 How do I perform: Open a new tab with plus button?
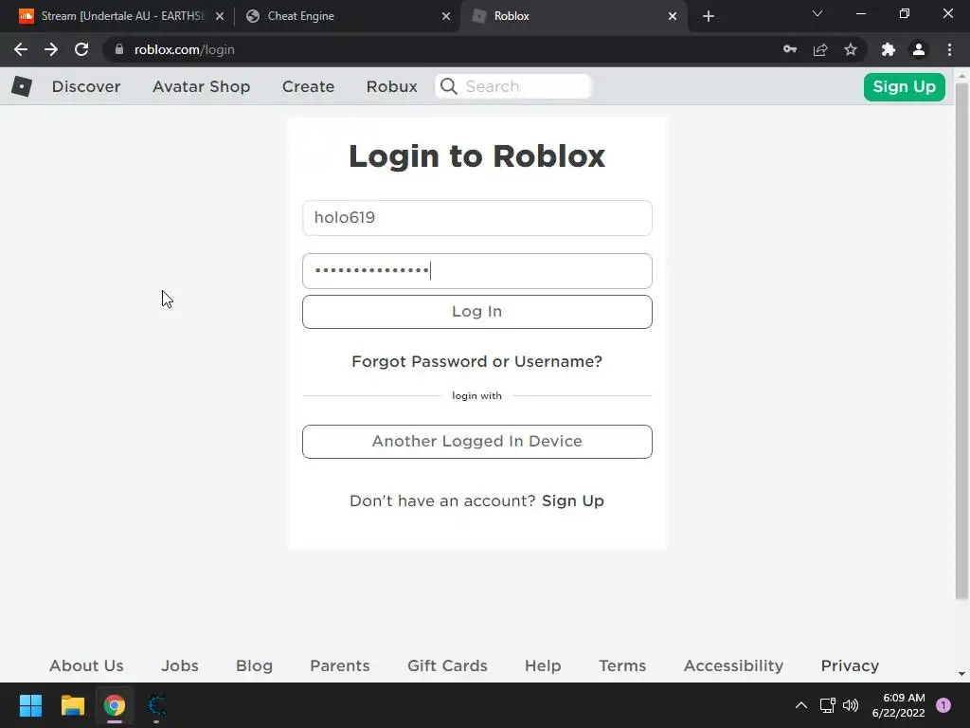point(709,16)
